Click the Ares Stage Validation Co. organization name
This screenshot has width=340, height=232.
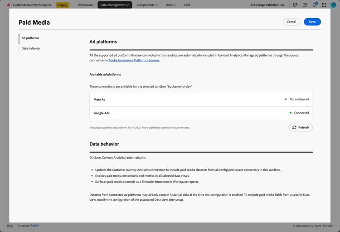tap(267, 5)
